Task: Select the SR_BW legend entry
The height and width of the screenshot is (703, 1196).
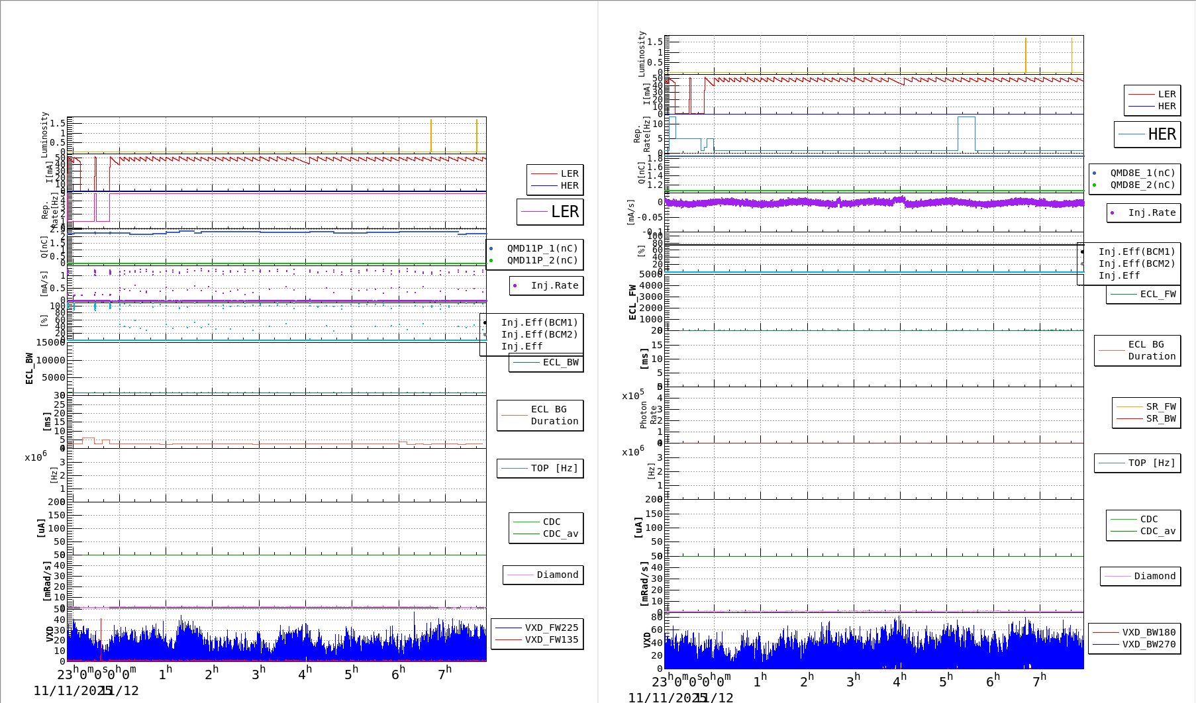Action: tap(1160, 418)
